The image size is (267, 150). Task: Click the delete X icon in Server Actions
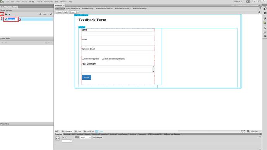pyautogui.click(x=10, y=14)
